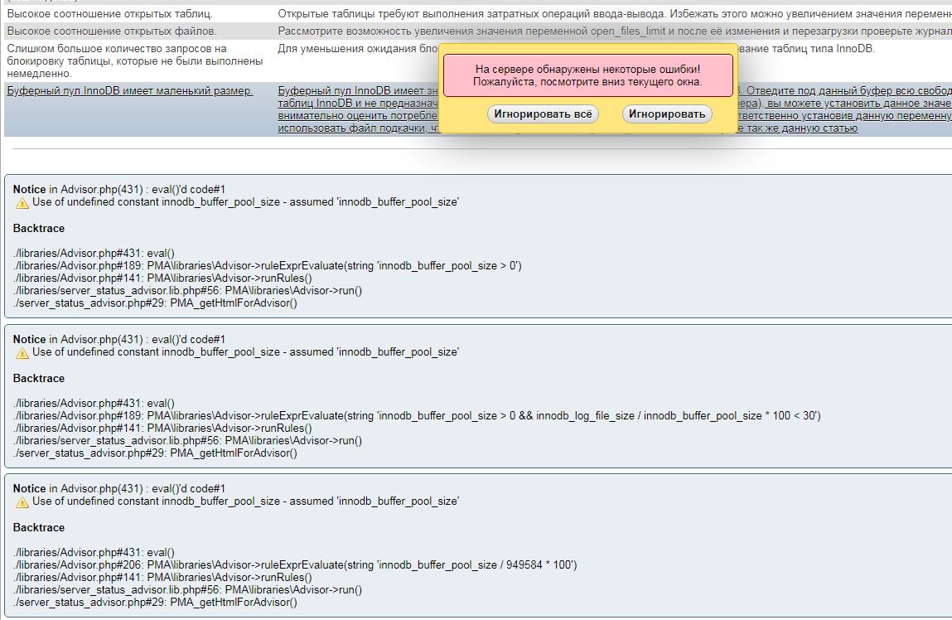The width and height of the screenshot is (952, 620).
Task: Click the 'Игнорировать всё' button
Action: tap(543, 114)
